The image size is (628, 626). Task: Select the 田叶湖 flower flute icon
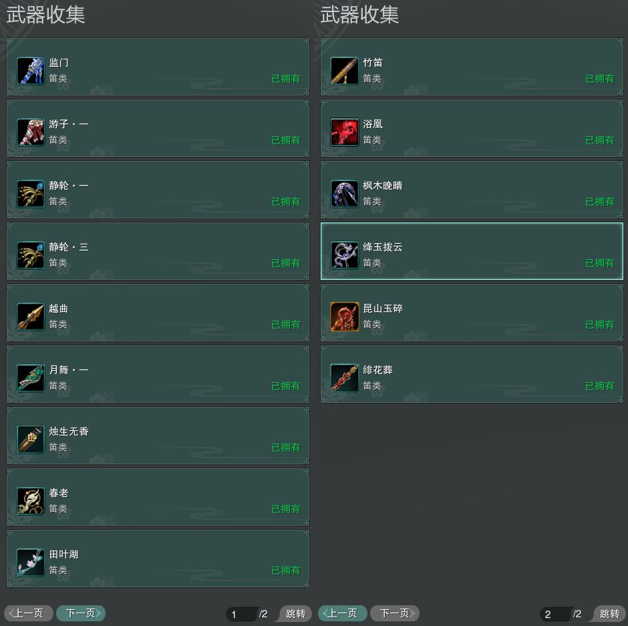coord(31,563)
